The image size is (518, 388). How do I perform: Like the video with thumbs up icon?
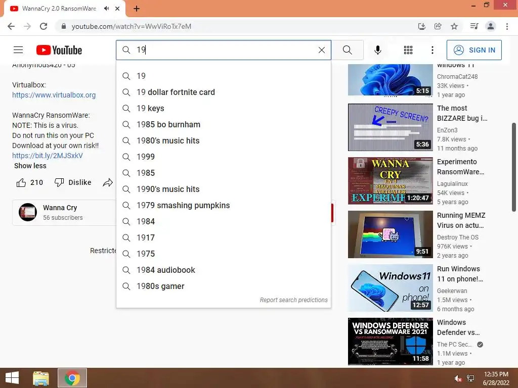(21, 182)
